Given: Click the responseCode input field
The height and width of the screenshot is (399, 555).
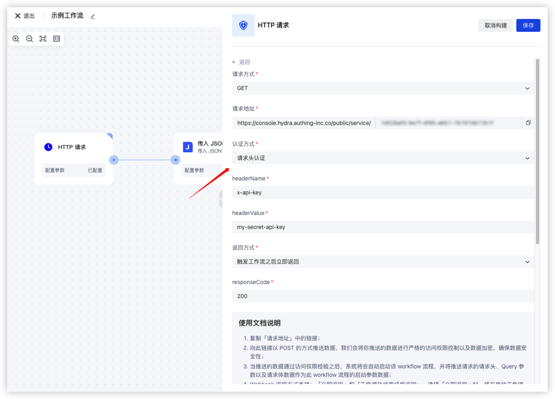Looking at the screenshot, I should tap(383, 296).
